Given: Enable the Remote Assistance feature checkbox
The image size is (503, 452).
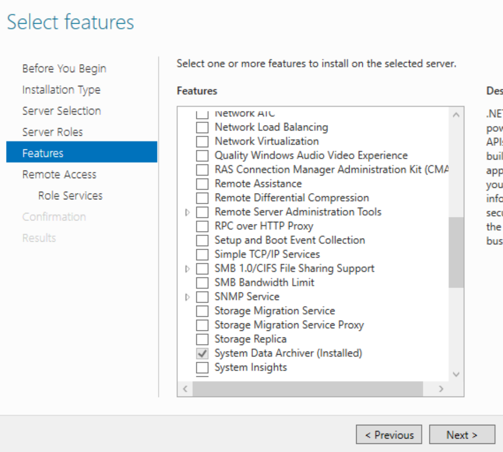Looking at the screenshot, I should (202, 184).
